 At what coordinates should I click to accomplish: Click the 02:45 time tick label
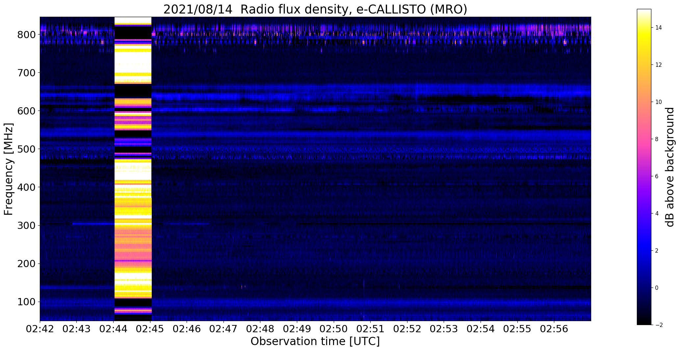click(x=150, y=329)
